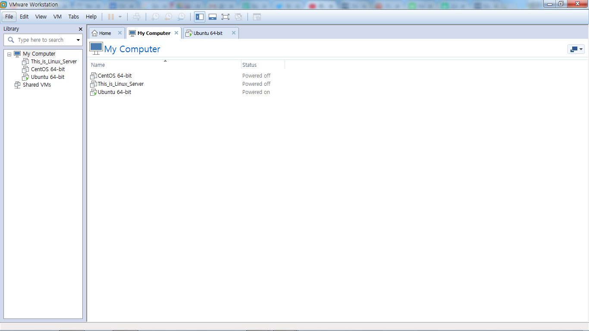Screen dimensions: 589x331
Task: Select This_is_Linux_Server in the Library tree
Action: pos(54,62)
